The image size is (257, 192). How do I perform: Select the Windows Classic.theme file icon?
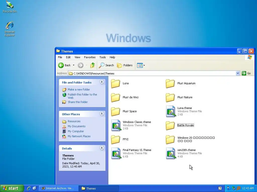click(116, 125)
